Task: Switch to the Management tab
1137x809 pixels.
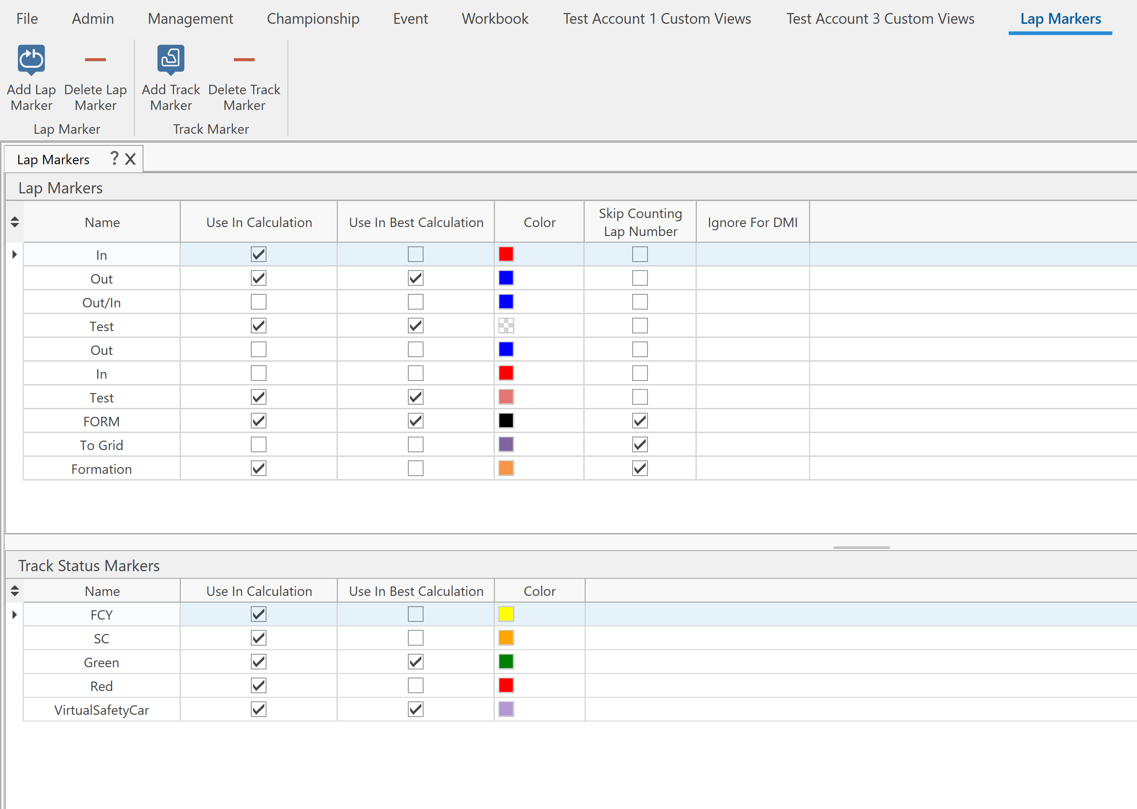Action: pyautogui.click(x=190, y=19)
